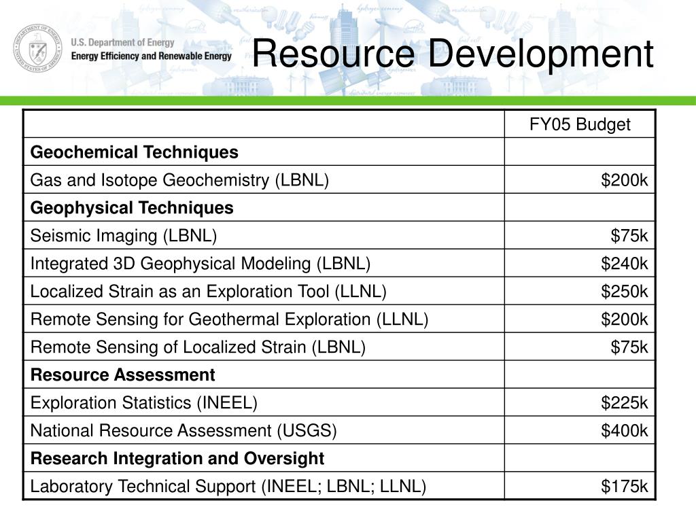Click 'Research Integration and Oversight' heading
The image size is (696, 522).
click(177, 459)
